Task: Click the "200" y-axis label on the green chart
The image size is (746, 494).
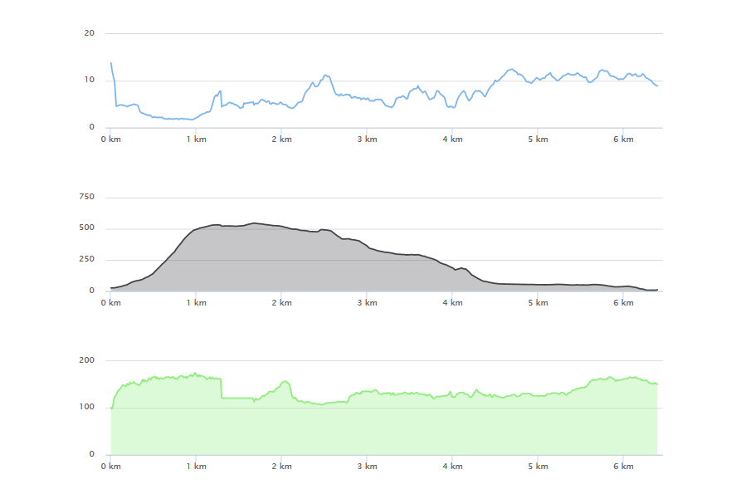Action: [87, 360]
